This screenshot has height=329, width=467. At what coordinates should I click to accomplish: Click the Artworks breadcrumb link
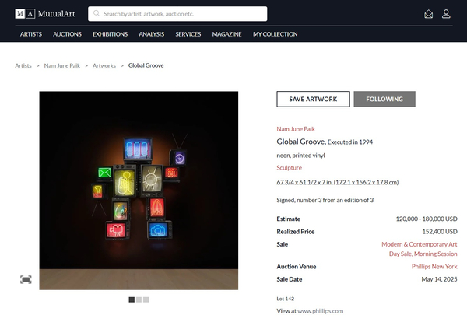[x=104, y=65]
